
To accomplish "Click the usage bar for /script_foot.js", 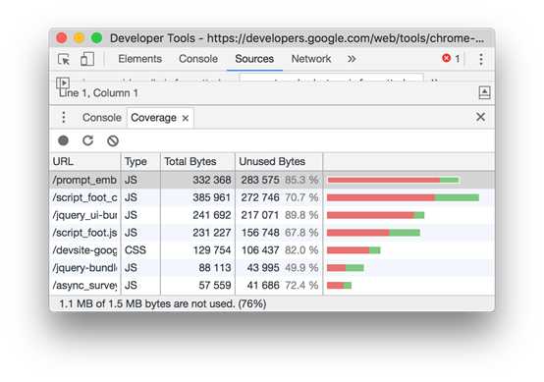I will 373,233.
